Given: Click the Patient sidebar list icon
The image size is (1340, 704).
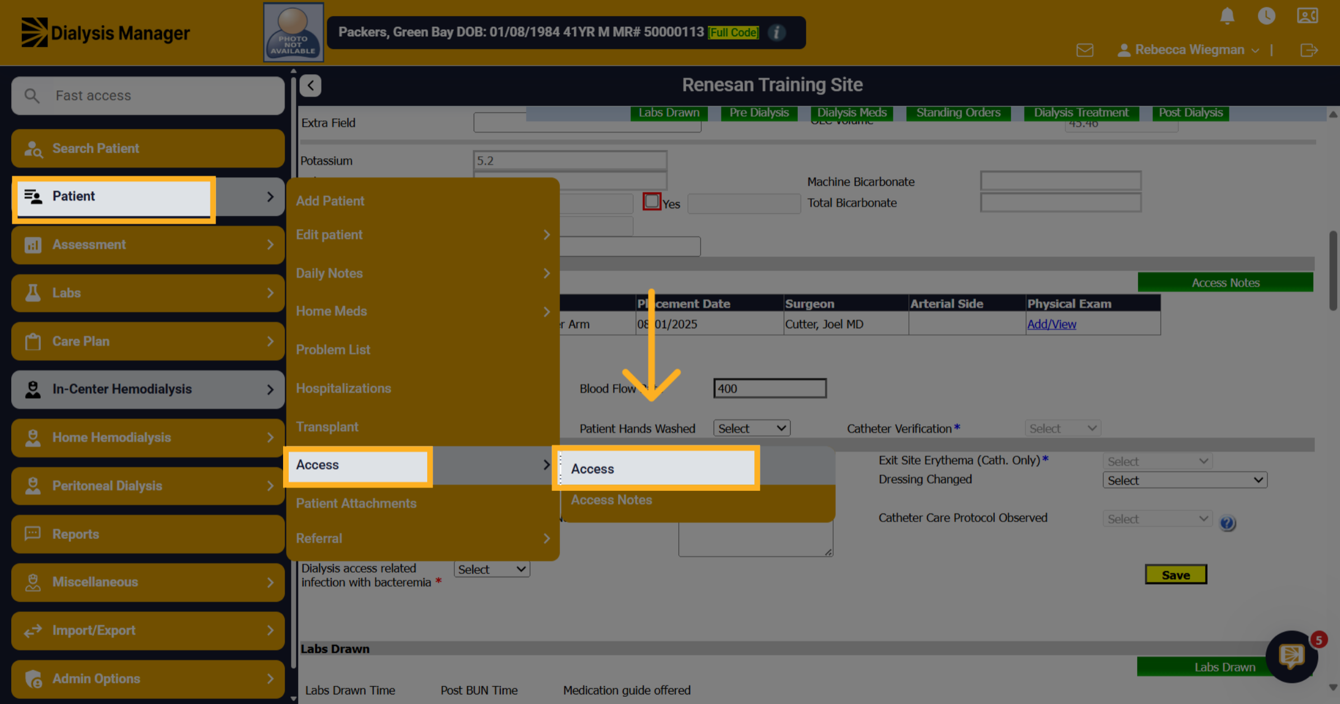Looking at the screenshot, I should [x=33, y=196].
